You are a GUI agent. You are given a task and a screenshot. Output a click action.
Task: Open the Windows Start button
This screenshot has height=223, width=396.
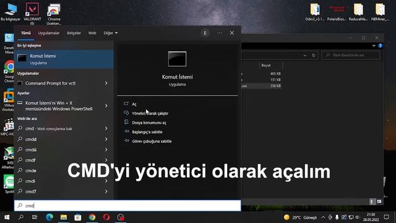(x=7, y=217)
